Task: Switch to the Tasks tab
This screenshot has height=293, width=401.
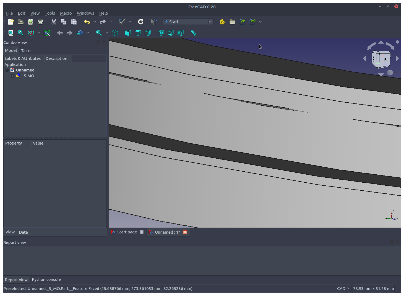Action: click(26, 51)
